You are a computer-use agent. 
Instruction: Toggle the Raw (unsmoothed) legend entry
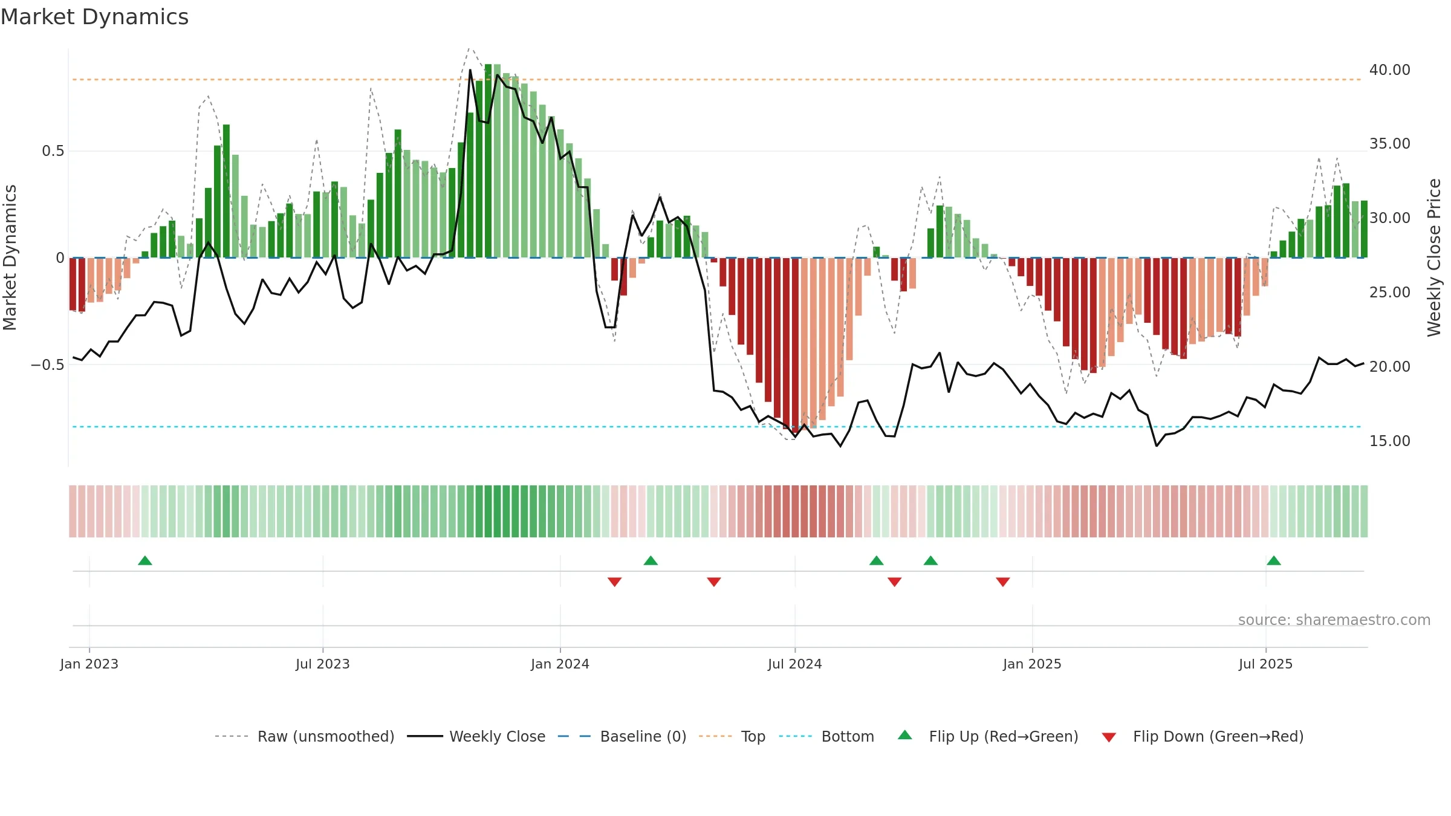305,736
